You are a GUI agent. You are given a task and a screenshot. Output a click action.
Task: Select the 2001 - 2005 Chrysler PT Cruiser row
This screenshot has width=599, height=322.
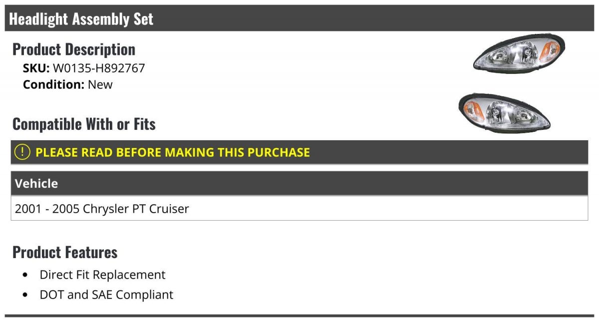pos(299,208)
